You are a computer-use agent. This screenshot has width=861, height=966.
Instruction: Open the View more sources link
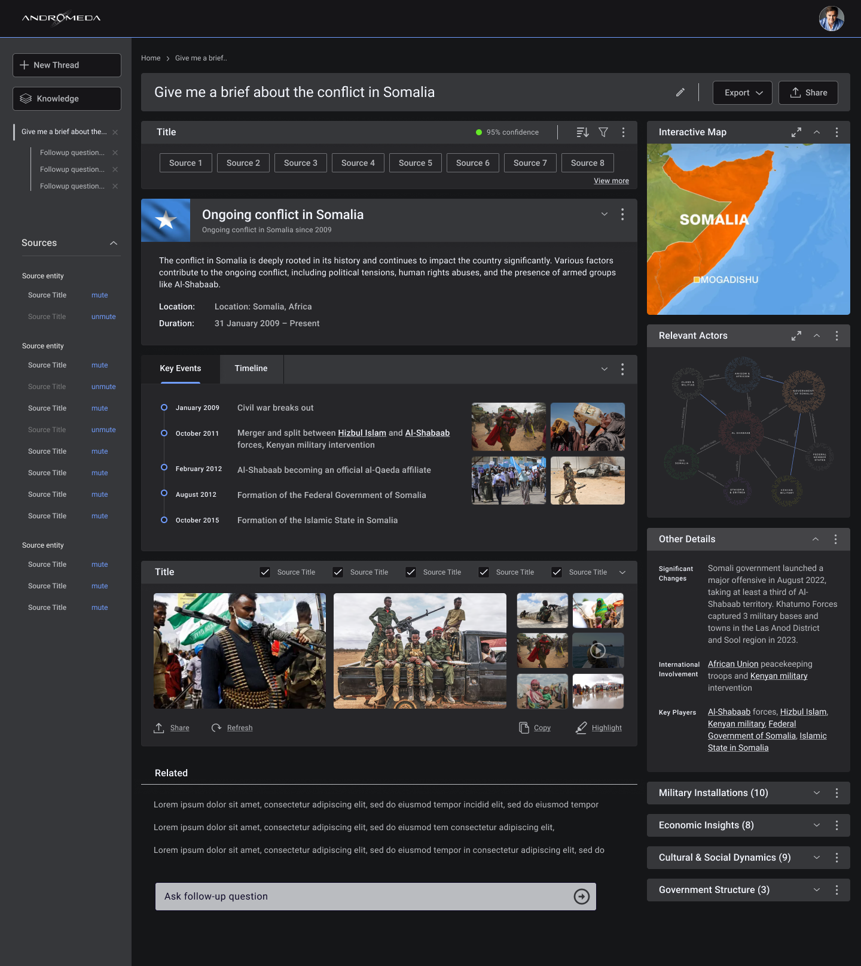coord(611,181)
